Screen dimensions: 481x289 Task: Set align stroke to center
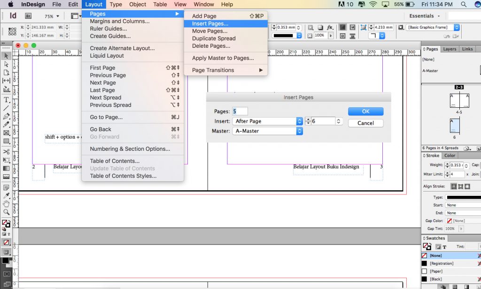453,186
